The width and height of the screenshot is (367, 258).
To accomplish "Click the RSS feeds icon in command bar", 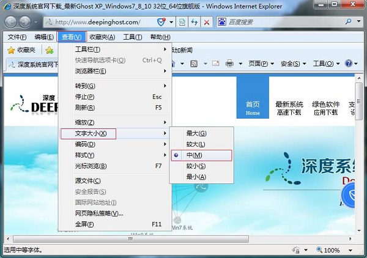I will click(x=193, y=64).
